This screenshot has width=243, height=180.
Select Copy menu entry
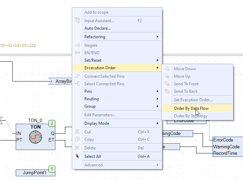(117, 139)
